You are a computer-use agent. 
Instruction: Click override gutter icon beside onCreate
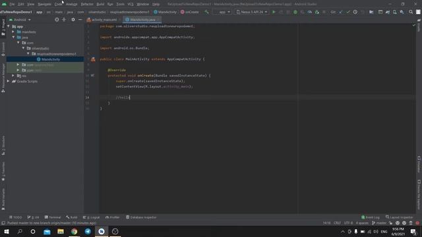click(92, 76)
